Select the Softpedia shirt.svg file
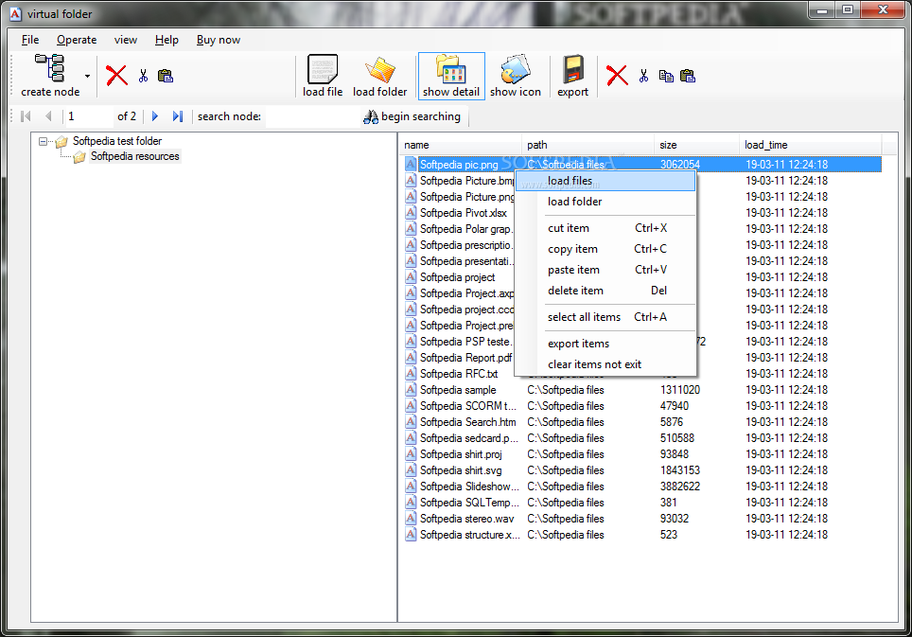 (461, 470)
